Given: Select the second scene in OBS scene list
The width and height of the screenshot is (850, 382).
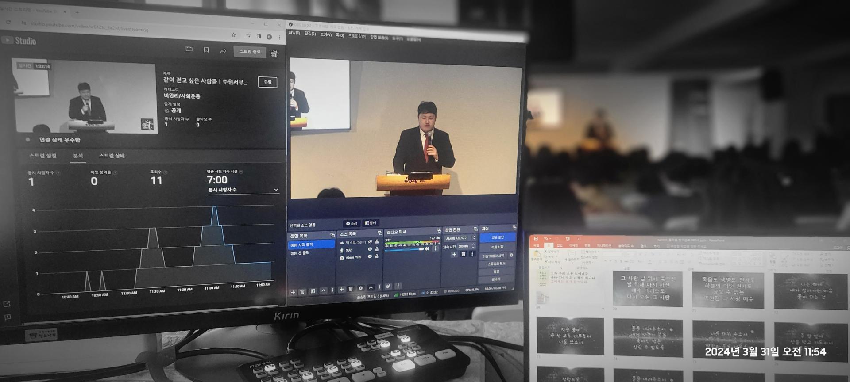Looking at the screenshot, I should (x=311, y=253).
